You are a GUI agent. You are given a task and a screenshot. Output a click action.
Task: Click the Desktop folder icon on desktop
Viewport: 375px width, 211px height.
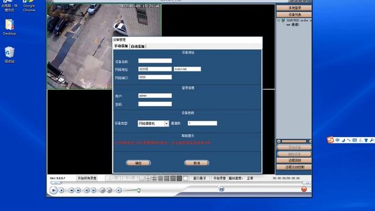(x=9, y=27)
